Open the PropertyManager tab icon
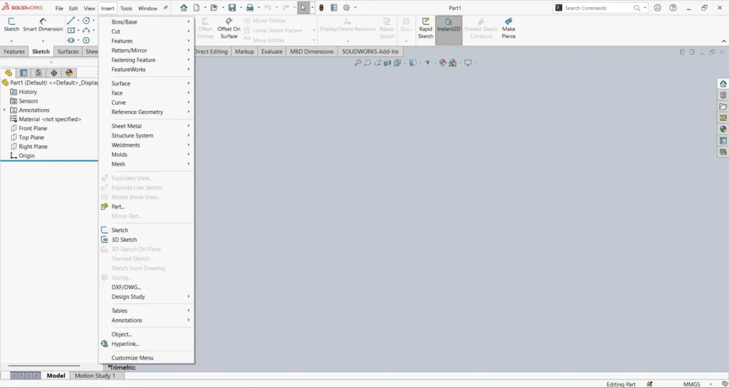This screenshot has width=729, height=388. coord(23,73)
